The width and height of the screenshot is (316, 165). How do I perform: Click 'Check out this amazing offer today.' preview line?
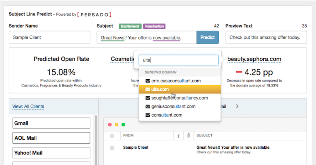[224, 152]
